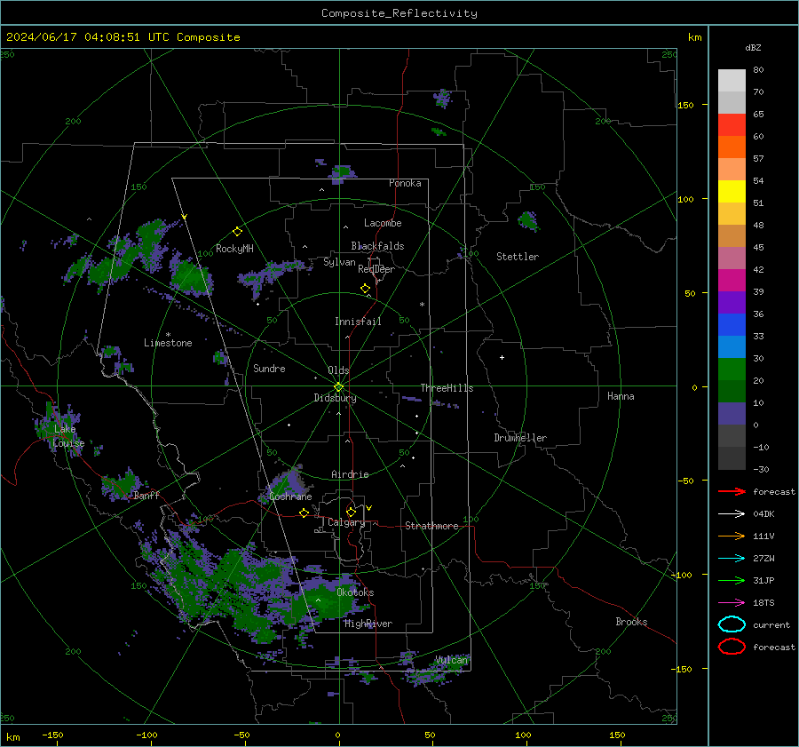Select the orange 111V arrow in legend
The image size is (799, 747).
point(732,536)
